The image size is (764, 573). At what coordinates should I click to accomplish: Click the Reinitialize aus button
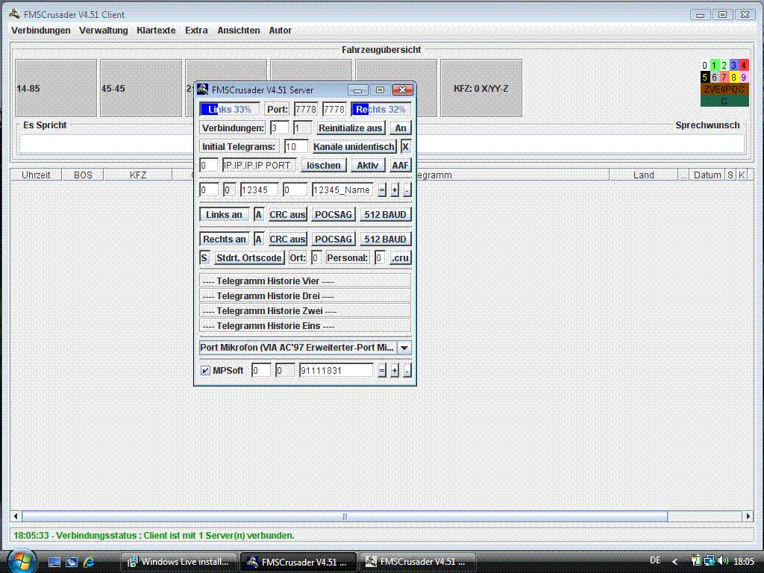pos(350,128)
